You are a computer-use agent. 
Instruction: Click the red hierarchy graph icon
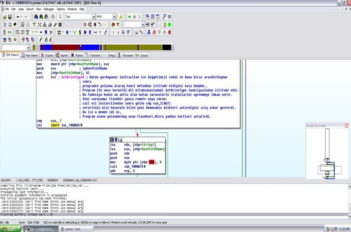coord(154,32)
